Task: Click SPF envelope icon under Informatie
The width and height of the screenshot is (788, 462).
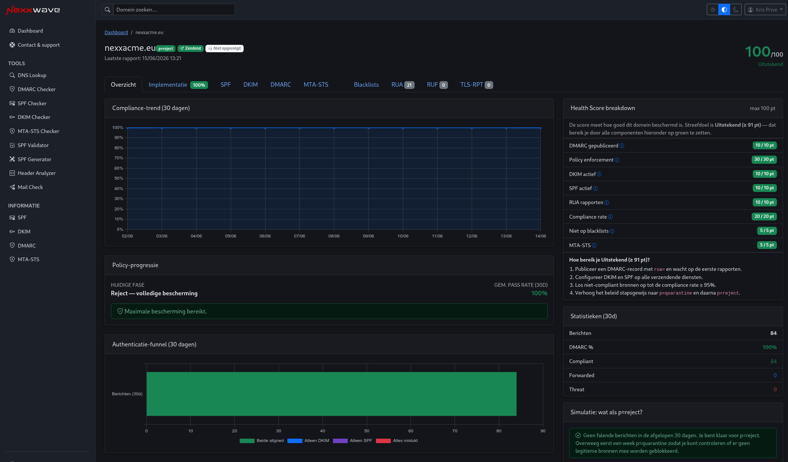Action: 12,217
